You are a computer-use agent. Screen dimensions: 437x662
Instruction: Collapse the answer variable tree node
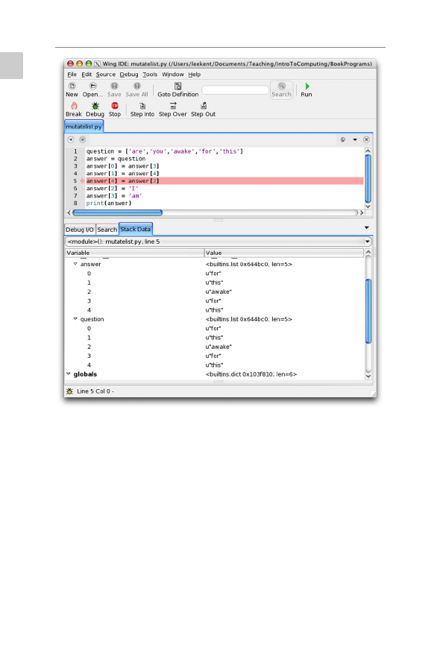pos(75,264)
